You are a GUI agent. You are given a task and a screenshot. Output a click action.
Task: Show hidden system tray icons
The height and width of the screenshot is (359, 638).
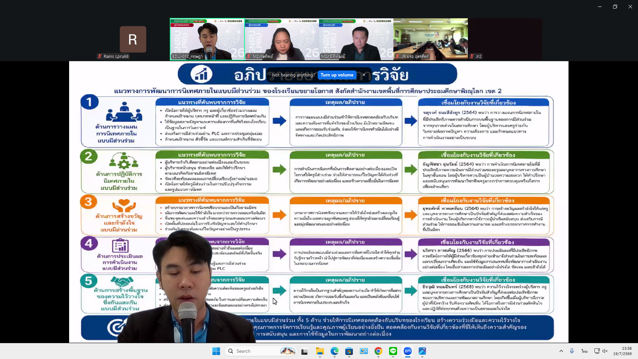561,351
